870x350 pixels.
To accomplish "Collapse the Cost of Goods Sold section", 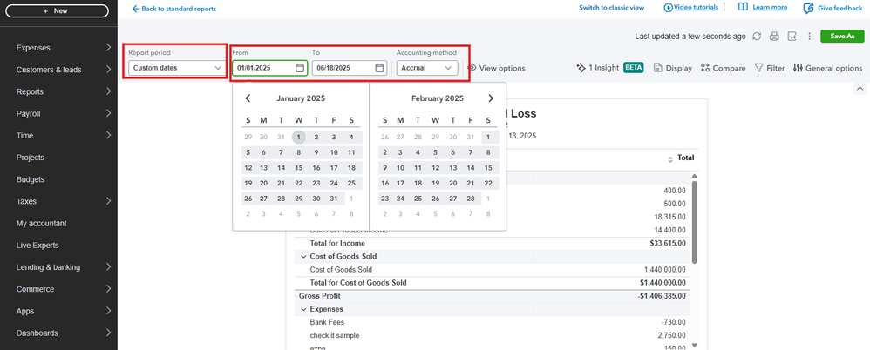I will pos(302,257).
